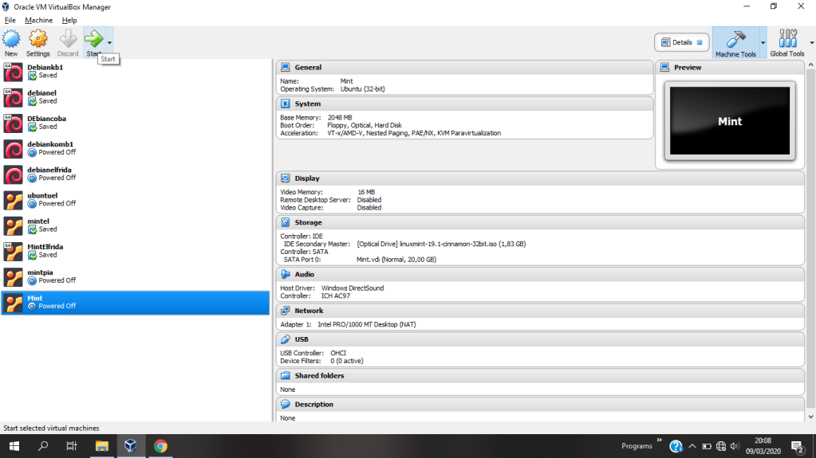Viewport: 816px width, 458px height.
Task: Open the Help menu
Action: [69, 20]
